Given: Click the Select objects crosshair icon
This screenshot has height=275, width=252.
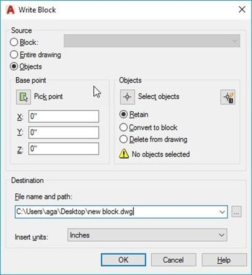Looking at the screenshot, I should pos(128,97).
